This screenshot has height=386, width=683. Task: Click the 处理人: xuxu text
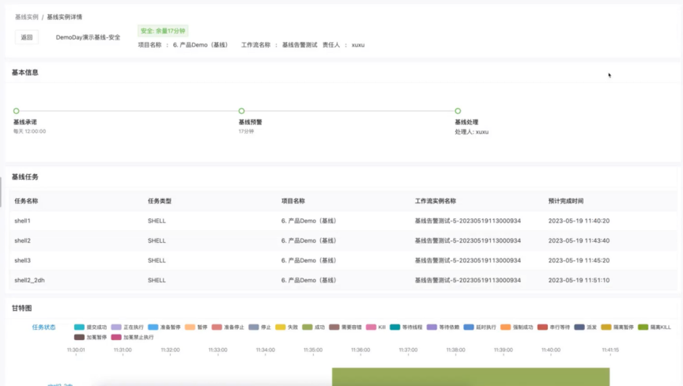click(x=471, y=132)
